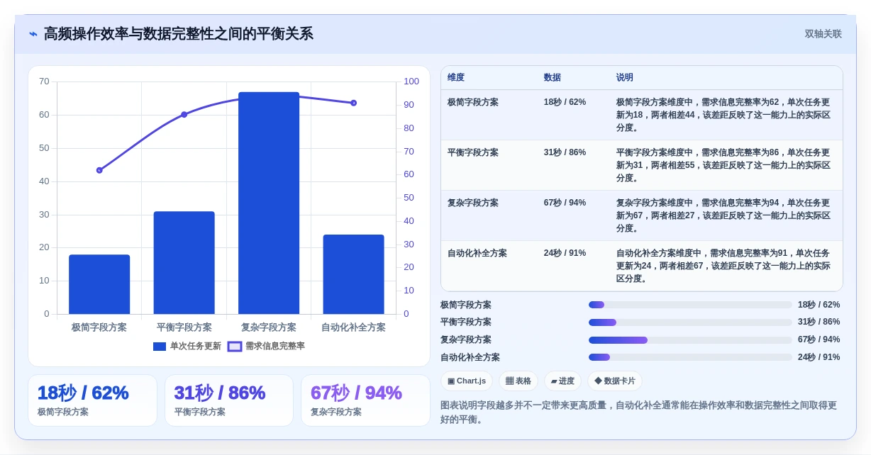Click the 平衡字段方案 bar in the chart
The image size is (871, 455).
tap(184, 262)
